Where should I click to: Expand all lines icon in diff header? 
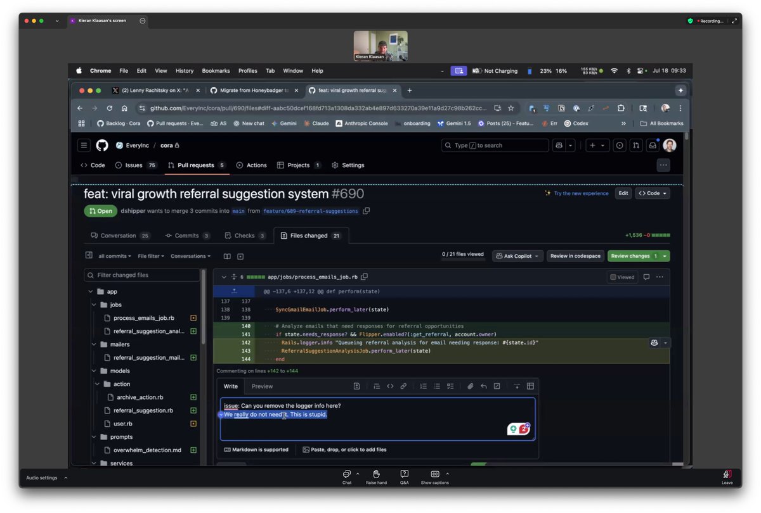point(234,277)
